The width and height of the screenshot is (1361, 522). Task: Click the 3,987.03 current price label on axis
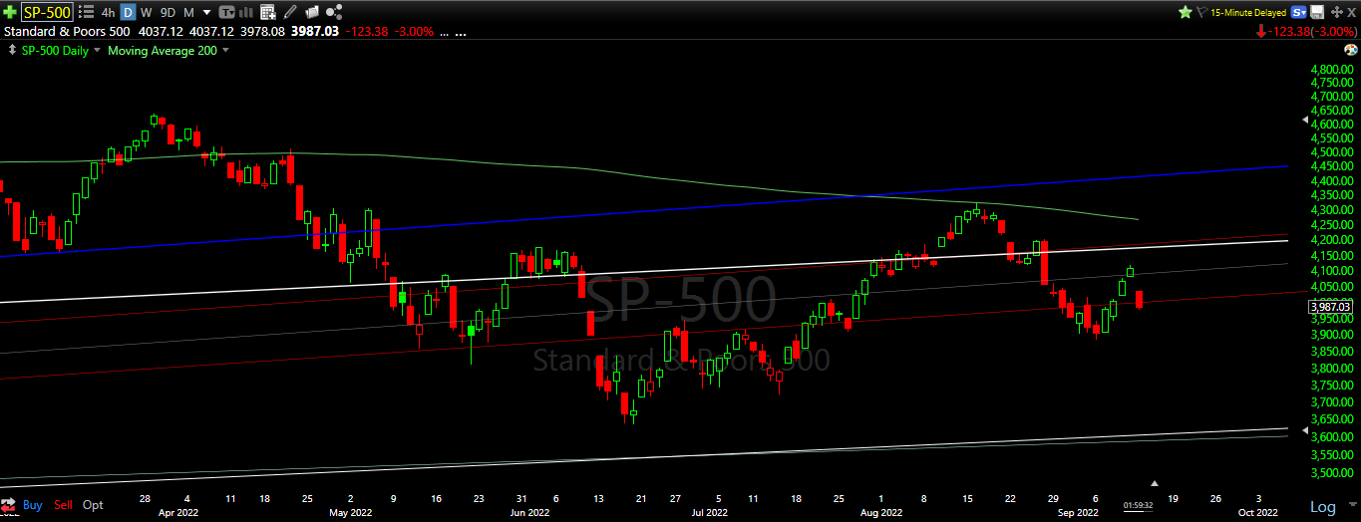tap(1331, 307)
